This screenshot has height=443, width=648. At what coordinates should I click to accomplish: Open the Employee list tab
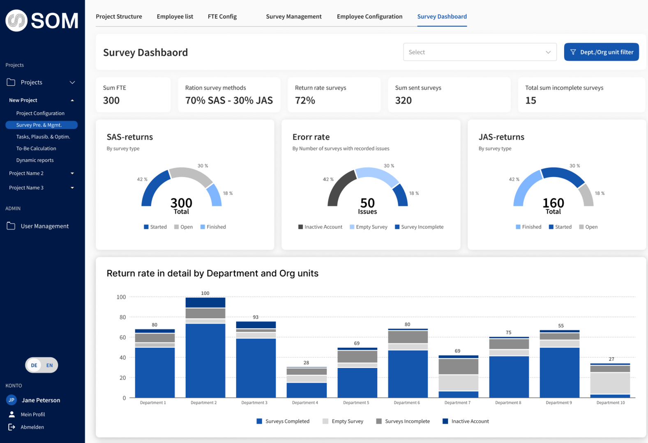pos(175,16)
